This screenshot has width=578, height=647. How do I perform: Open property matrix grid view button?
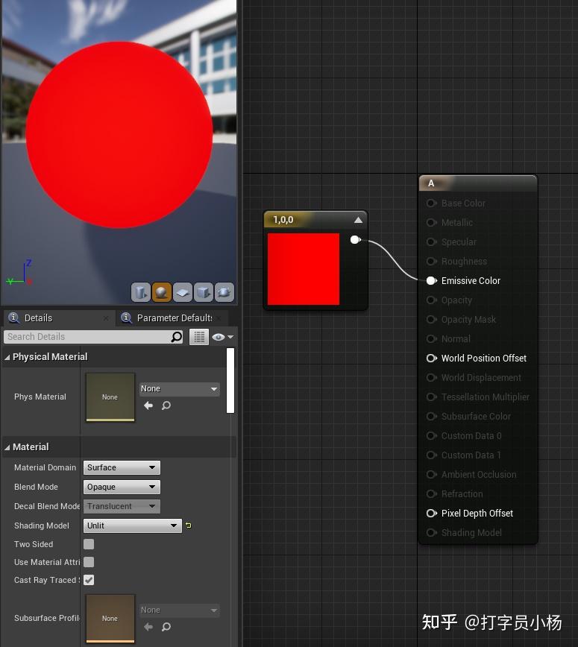[x=199, y=337]
